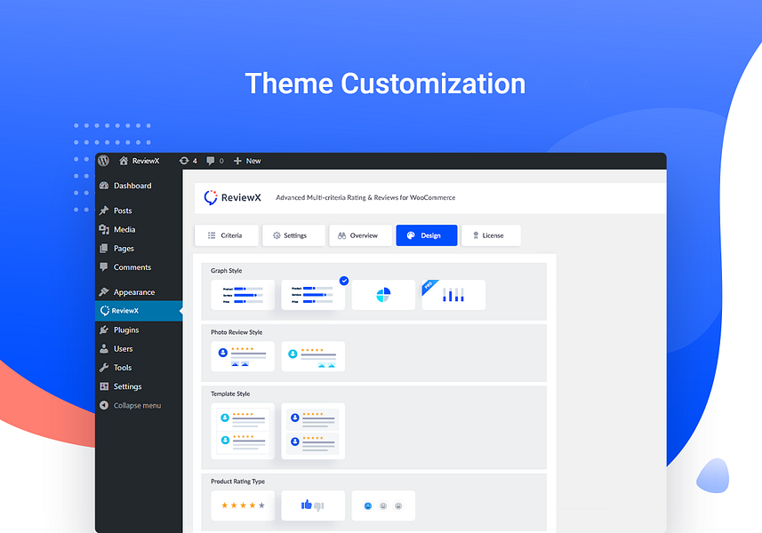The image size is (762, 533).
Task: Switch to the plugin Settings tab
Action: point(293,235)
